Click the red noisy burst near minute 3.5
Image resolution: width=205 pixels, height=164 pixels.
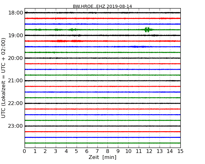pos(61,41)
